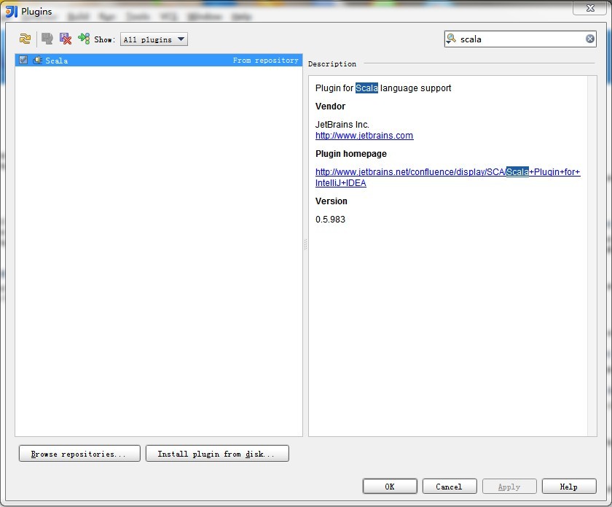Open the Scala plugin homepage link
The width and height of the screenshot is (612, 507).
(447, 177)
